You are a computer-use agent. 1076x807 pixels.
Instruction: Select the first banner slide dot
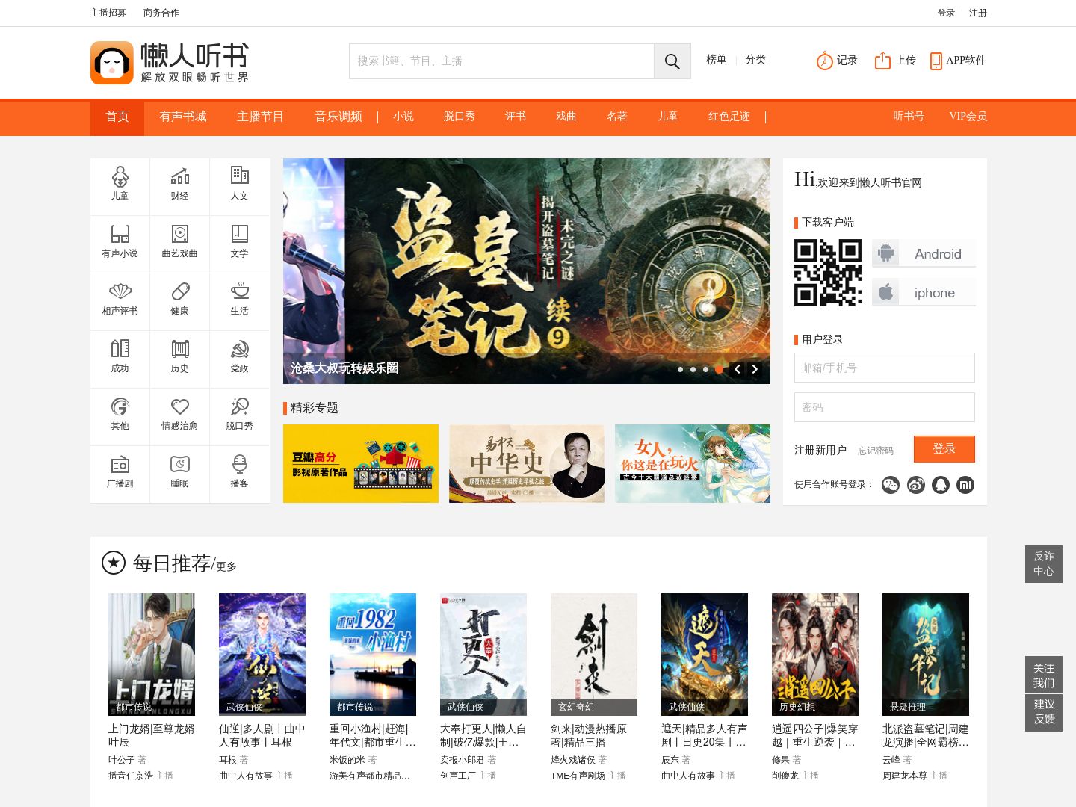[680, 369]
